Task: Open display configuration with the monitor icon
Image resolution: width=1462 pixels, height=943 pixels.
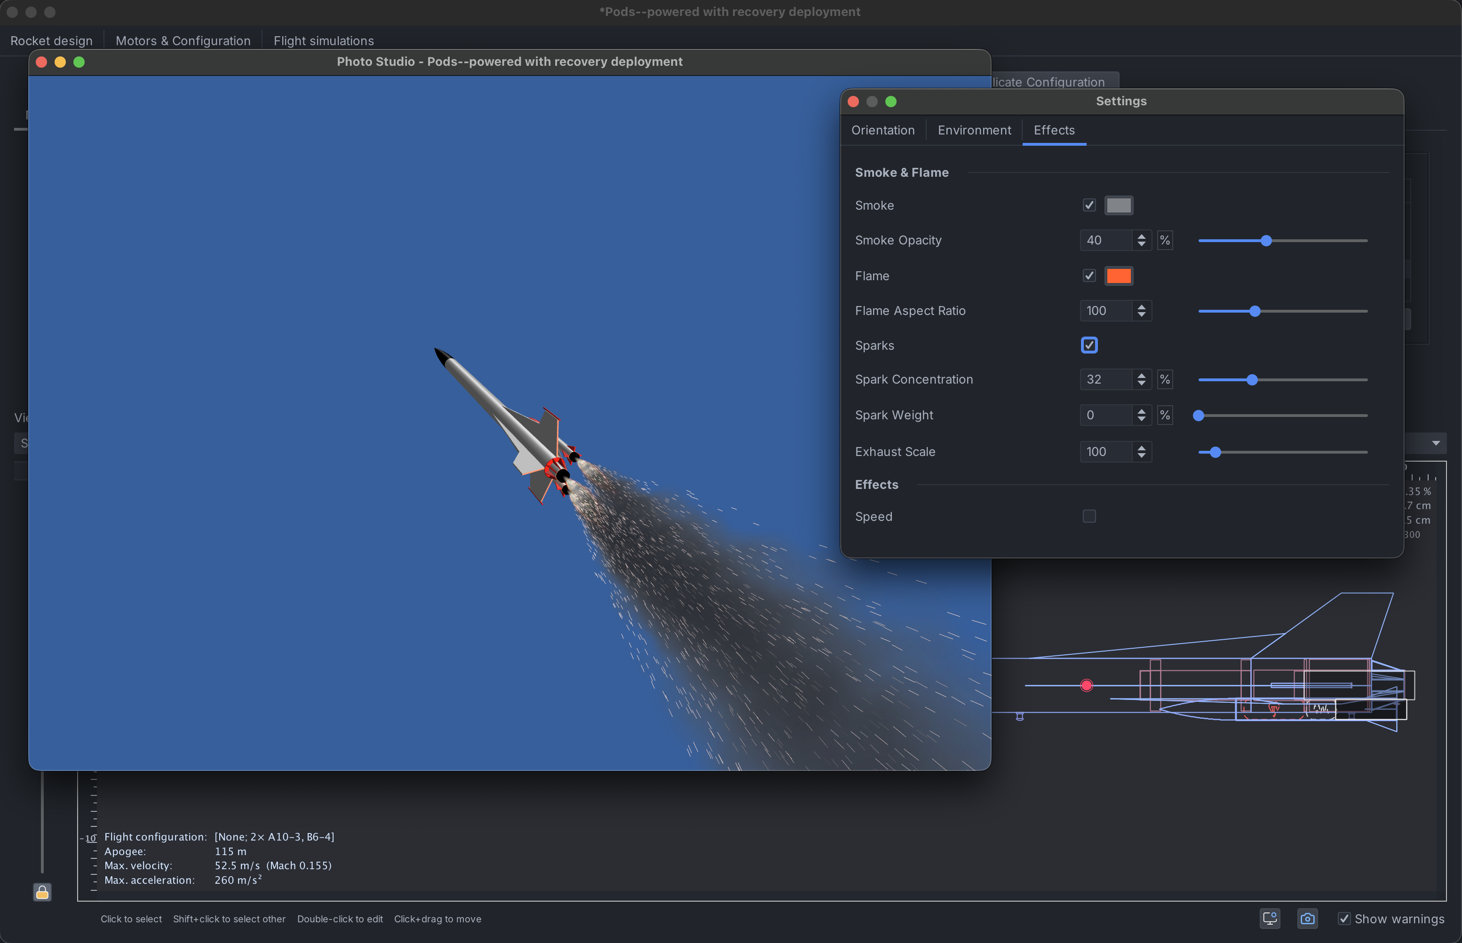Action: [x=1270, y=919]
